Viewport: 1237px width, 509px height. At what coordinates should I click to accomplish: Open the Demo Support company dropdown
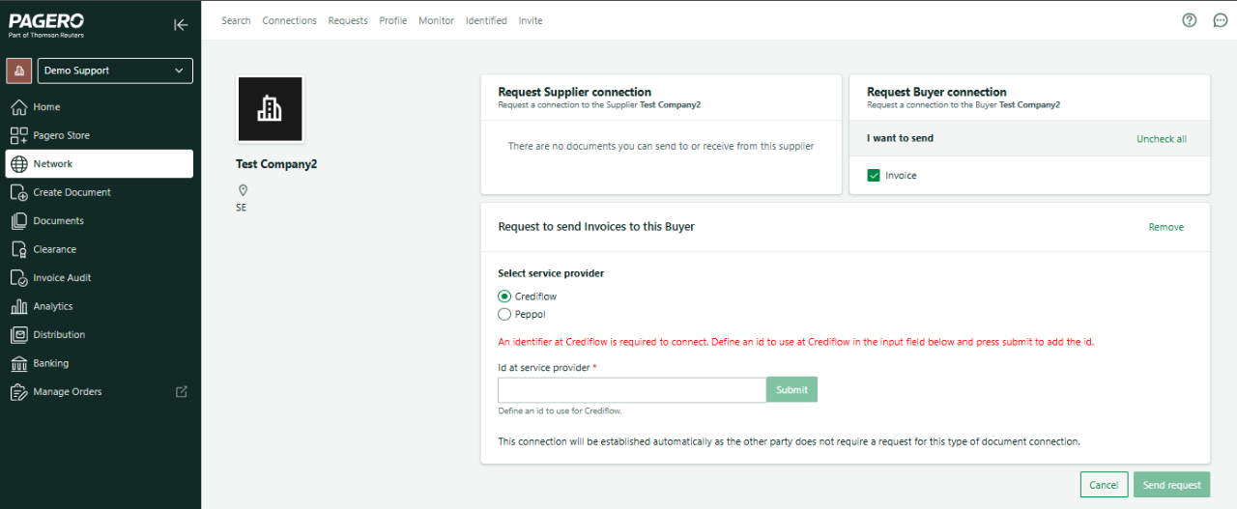115,71
